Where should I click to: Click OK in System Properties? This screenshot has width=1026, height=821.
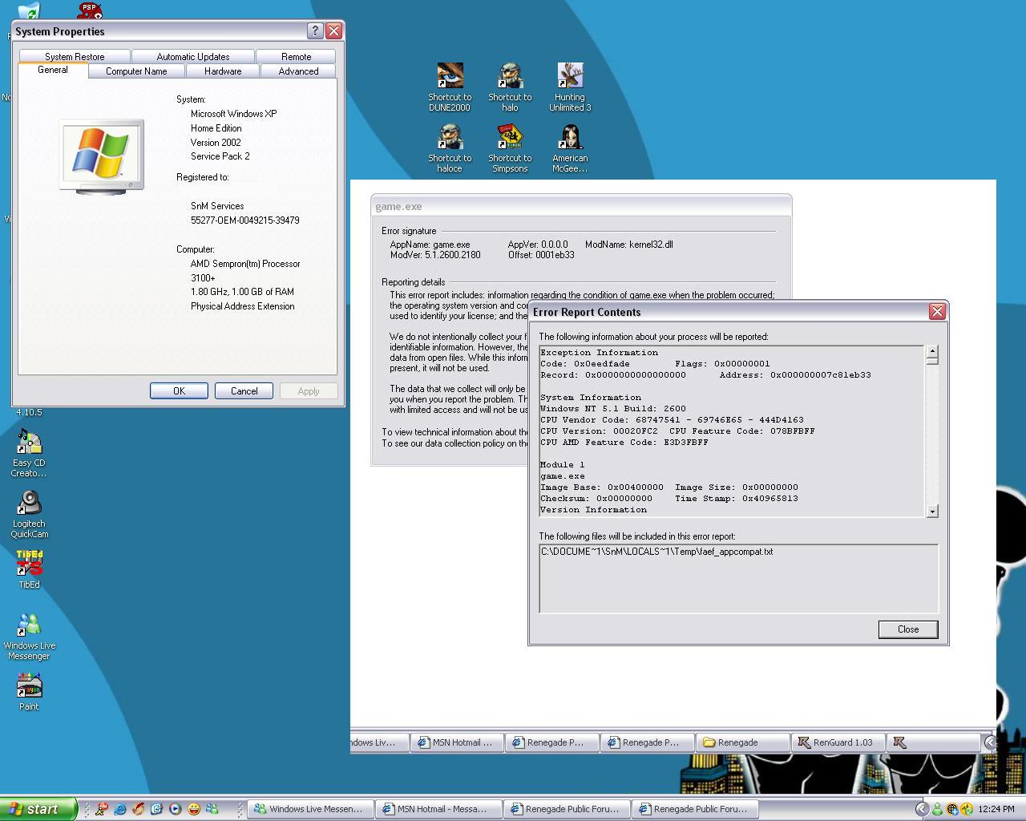click(x=179, y=391)
